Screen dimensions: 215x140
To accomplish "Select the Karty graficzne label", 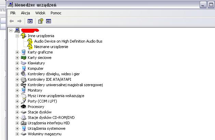I will point(40,52).
